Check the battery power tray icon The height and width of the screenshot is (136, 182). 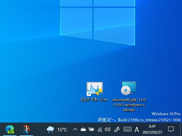91,129
